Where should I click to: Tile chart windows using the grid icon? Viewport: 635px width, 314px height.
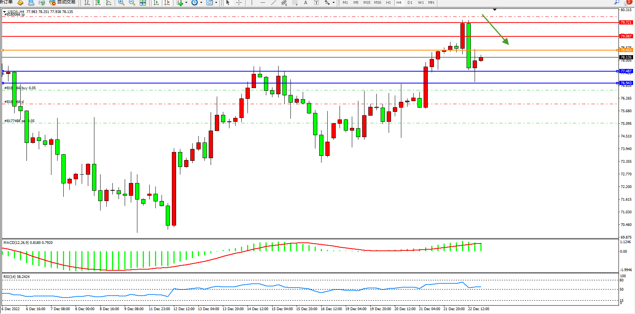click(143, 3)
